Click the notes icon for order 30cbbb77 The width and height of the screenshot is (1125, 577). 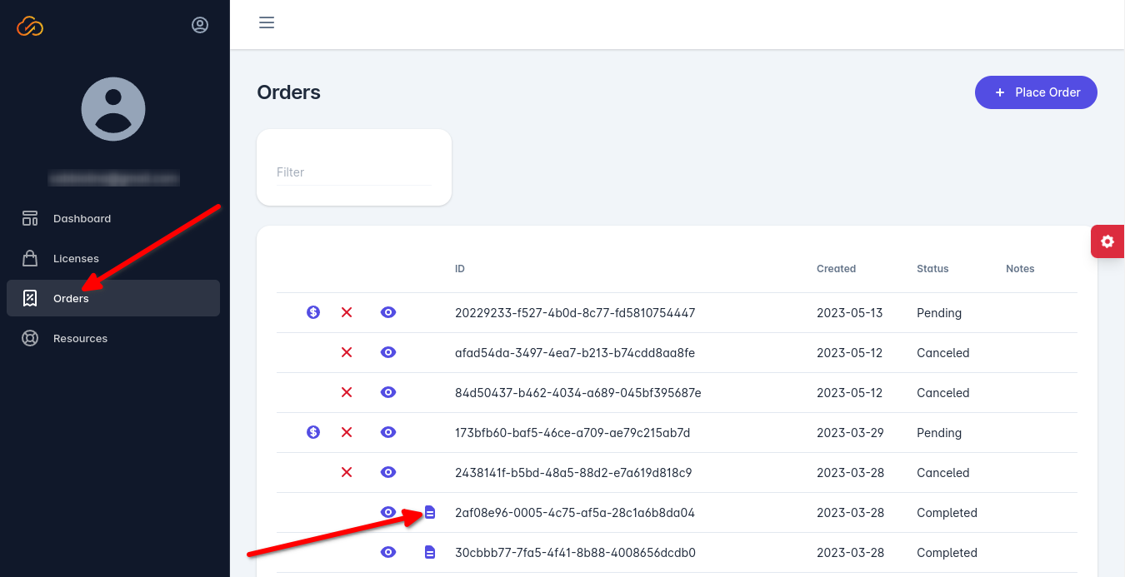coord(430,551)
